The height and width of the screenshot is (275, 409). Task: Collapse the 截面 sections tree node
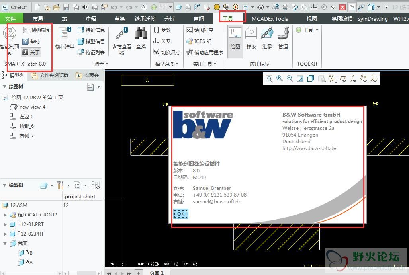pos(5,244)
